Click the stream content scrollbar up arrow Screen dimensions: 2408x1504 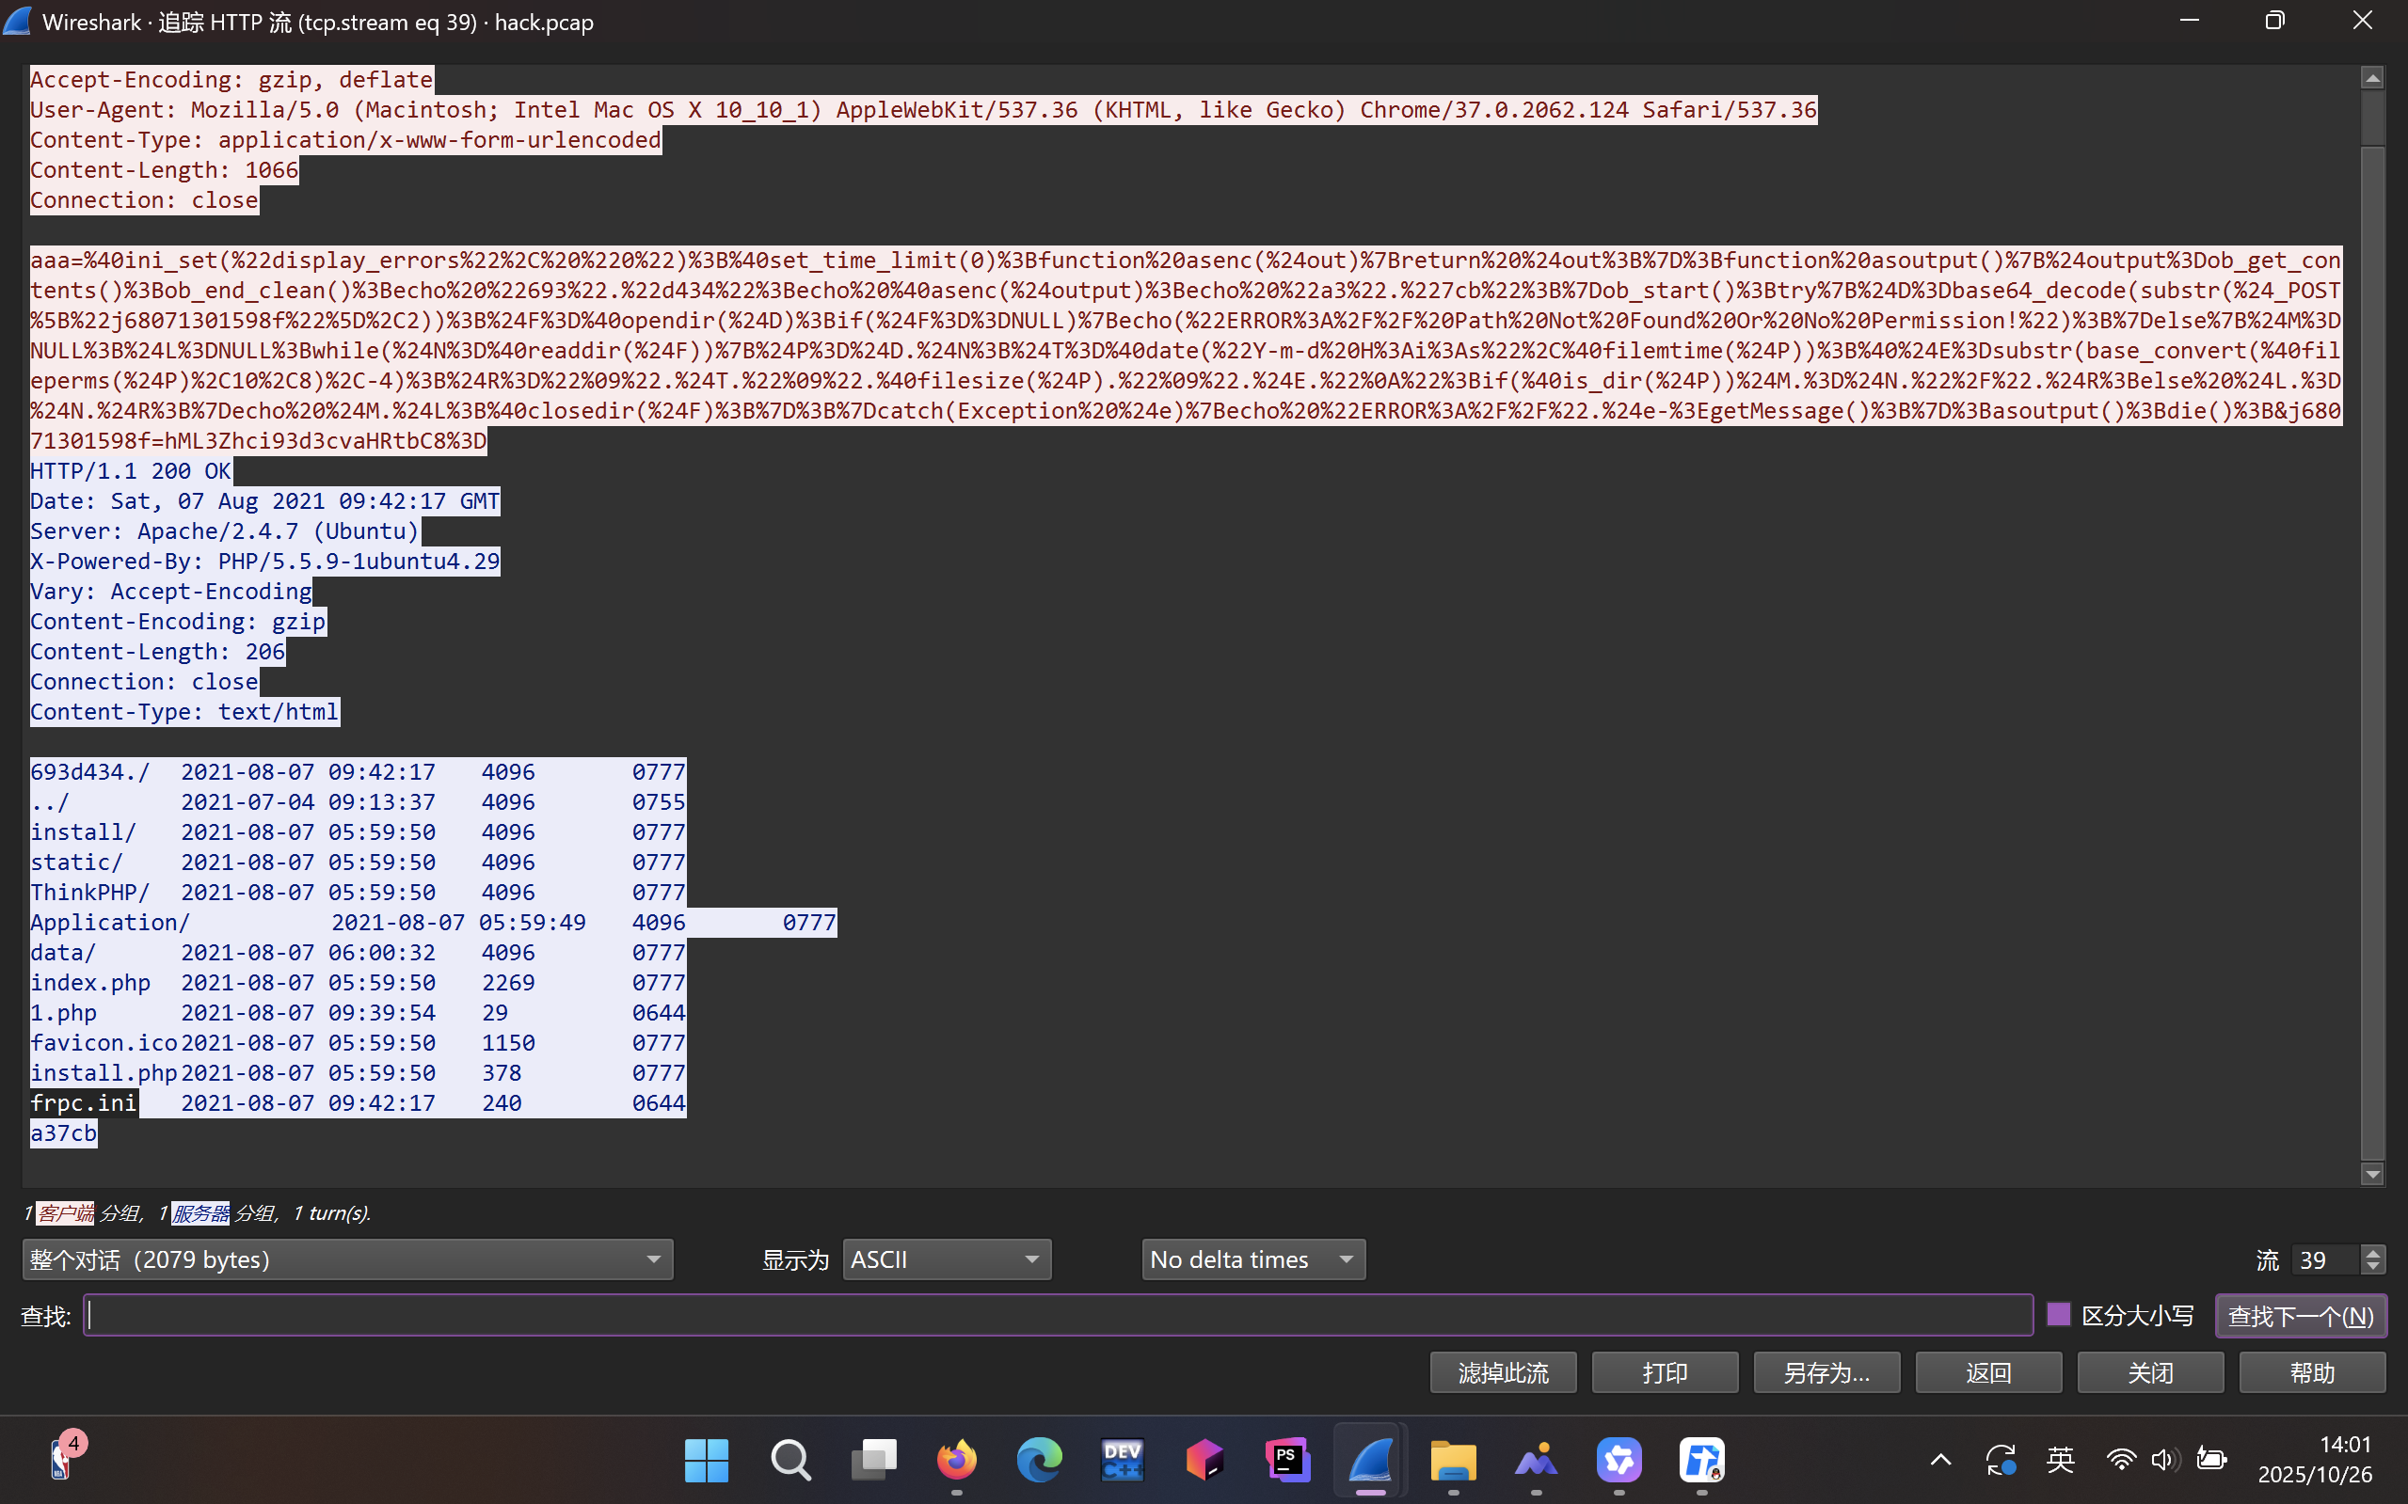(2373, 77)
